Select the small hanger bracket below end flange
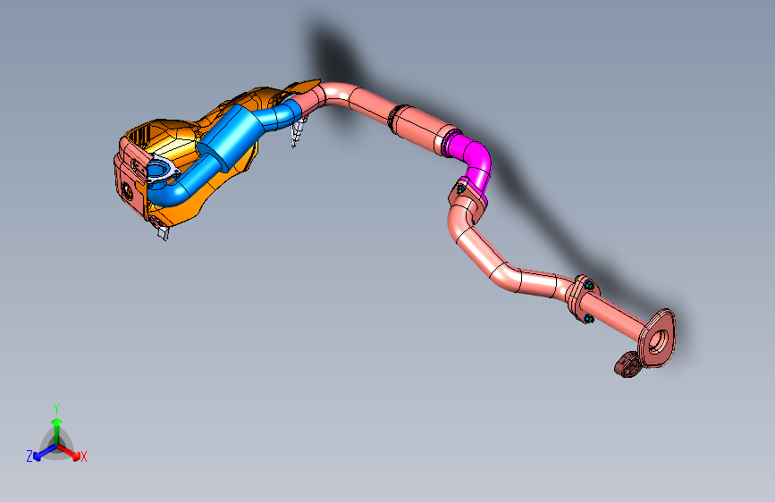 click(628, 365)
